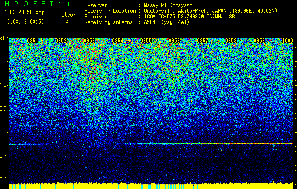Click the Receiving antenna label
The width and height of the screenshot is (297, 189).
109,22
